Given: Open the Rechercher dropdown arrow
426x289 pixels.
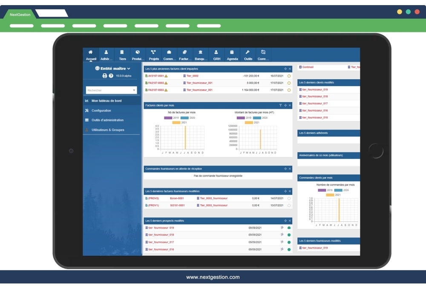Looking at the screenshot, I should click(x=134, y=90).
